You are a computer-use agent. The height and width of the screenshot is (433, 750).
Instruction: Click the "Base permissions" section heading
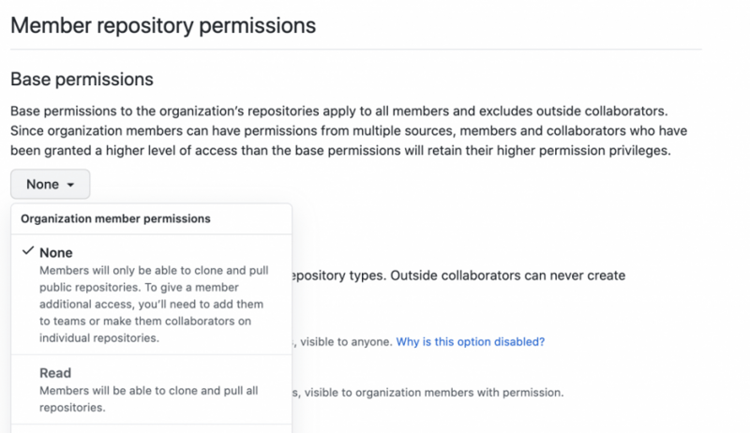coord(82,81)
